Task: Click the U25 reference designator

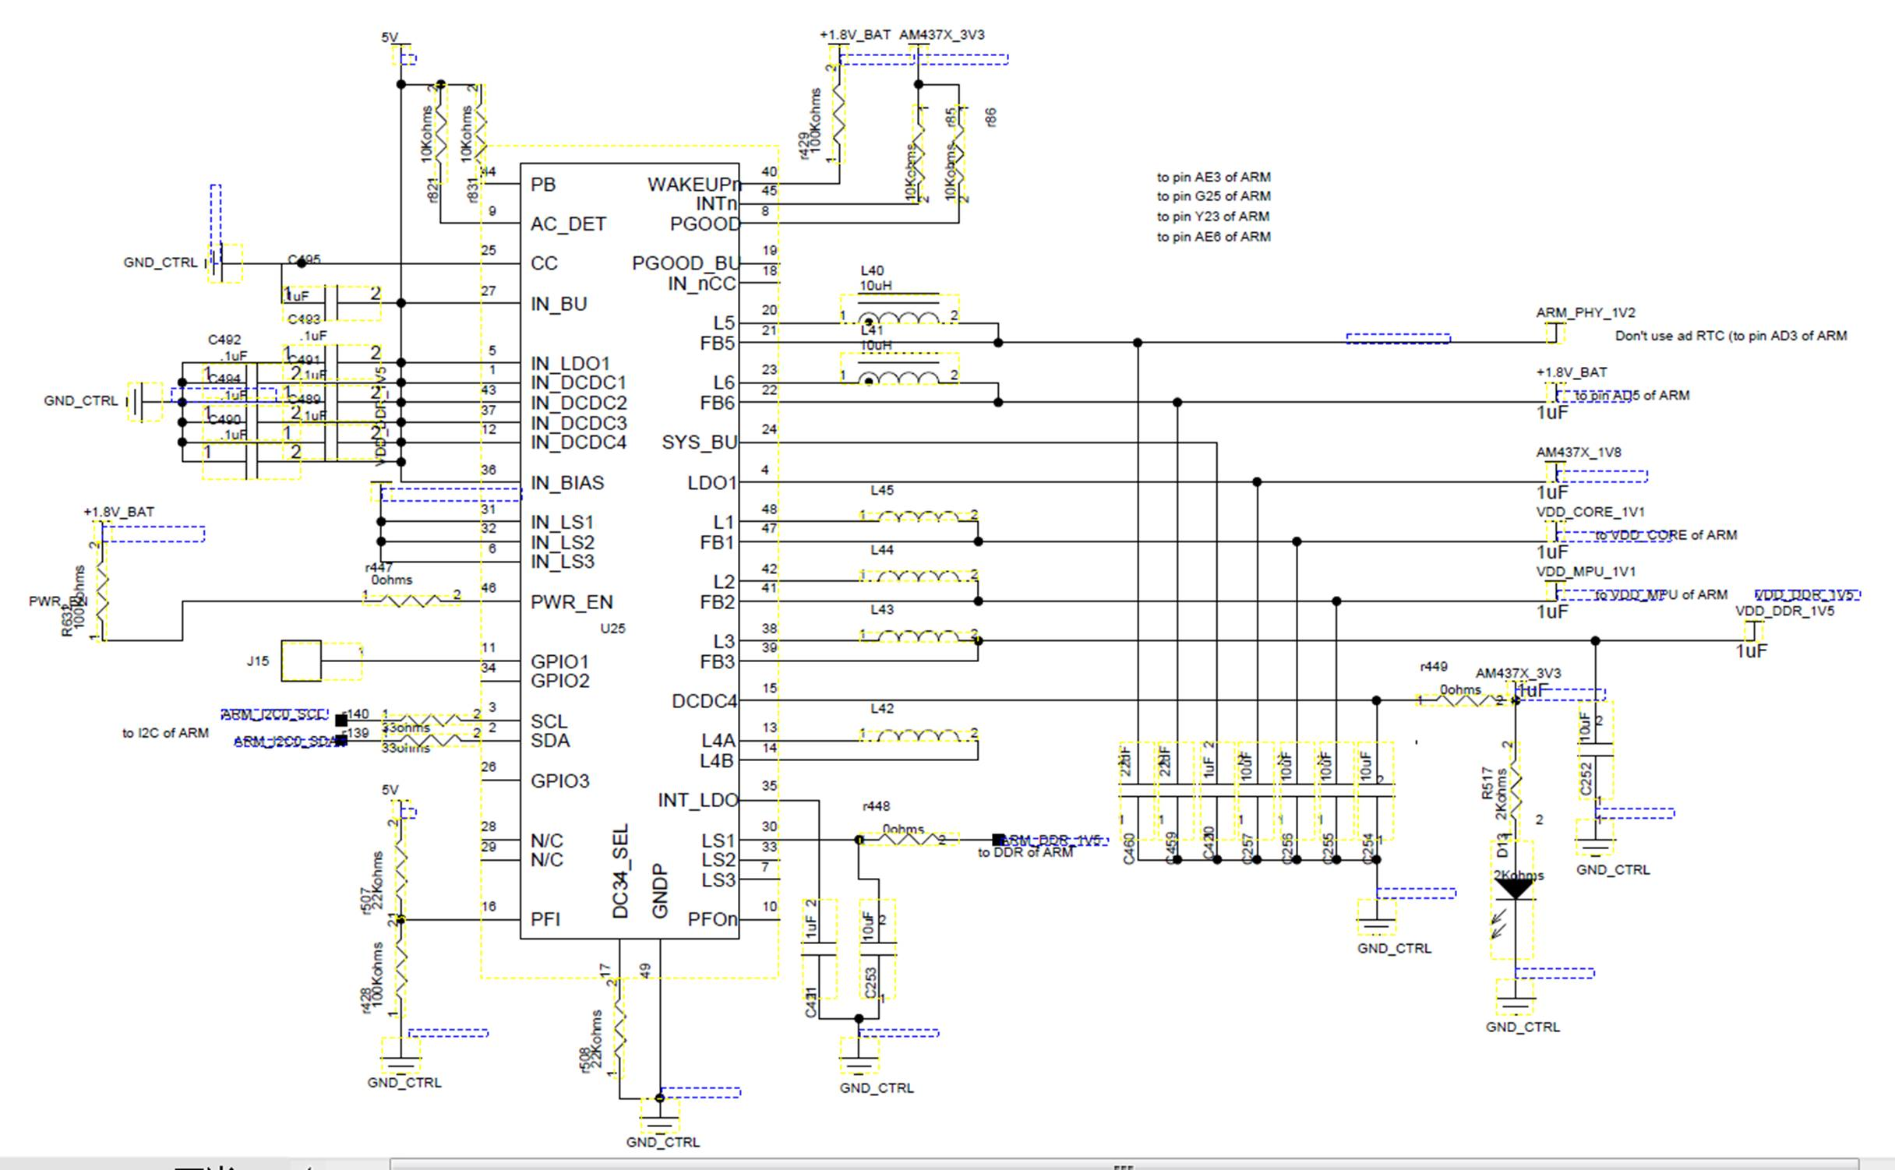Action: [612, 628]
